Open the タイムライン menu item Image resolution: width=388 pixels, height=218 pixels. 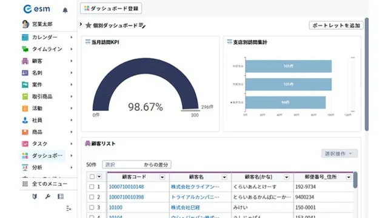pyautogui.click(x=47, y=49)
